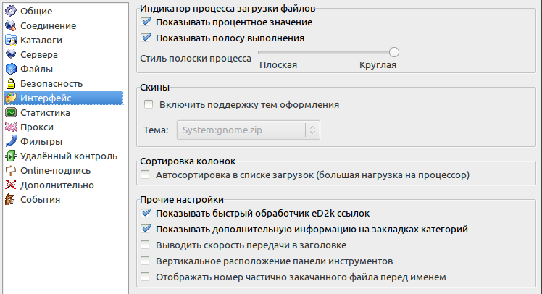
Task: Click the Безопасность padlock icon
Action: click(11, 83)
